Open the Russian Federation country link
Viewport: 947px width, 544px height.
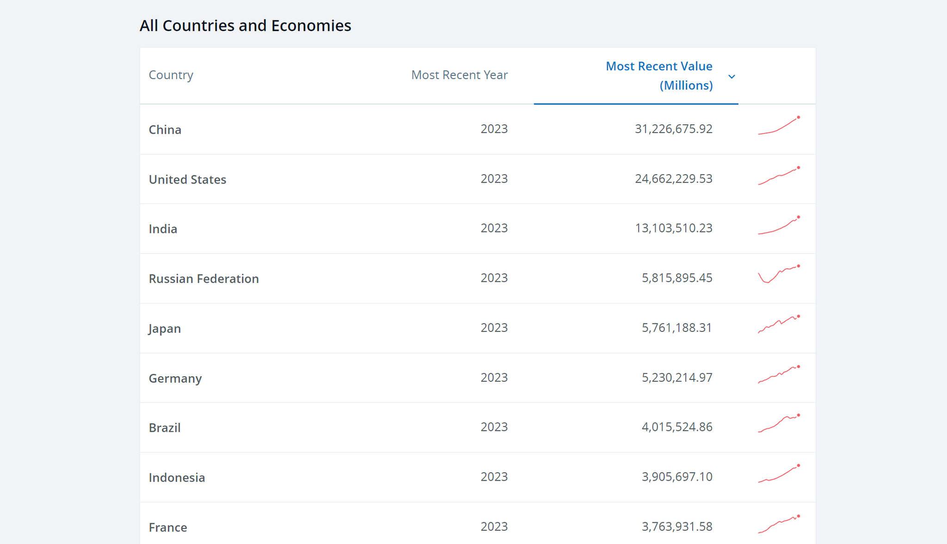click(203, 279)
